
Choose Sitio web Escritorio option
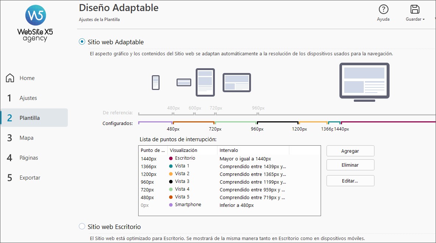coord(82,226)
